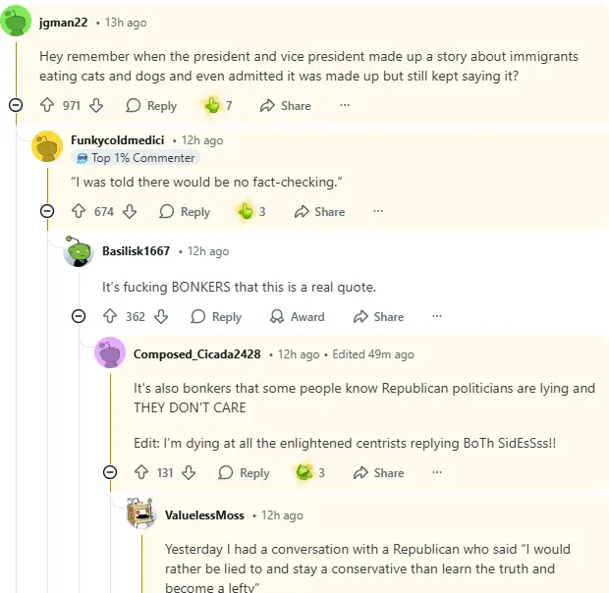
Task: Downvote Basilisk1667's comment
Action: click(162, 317)
